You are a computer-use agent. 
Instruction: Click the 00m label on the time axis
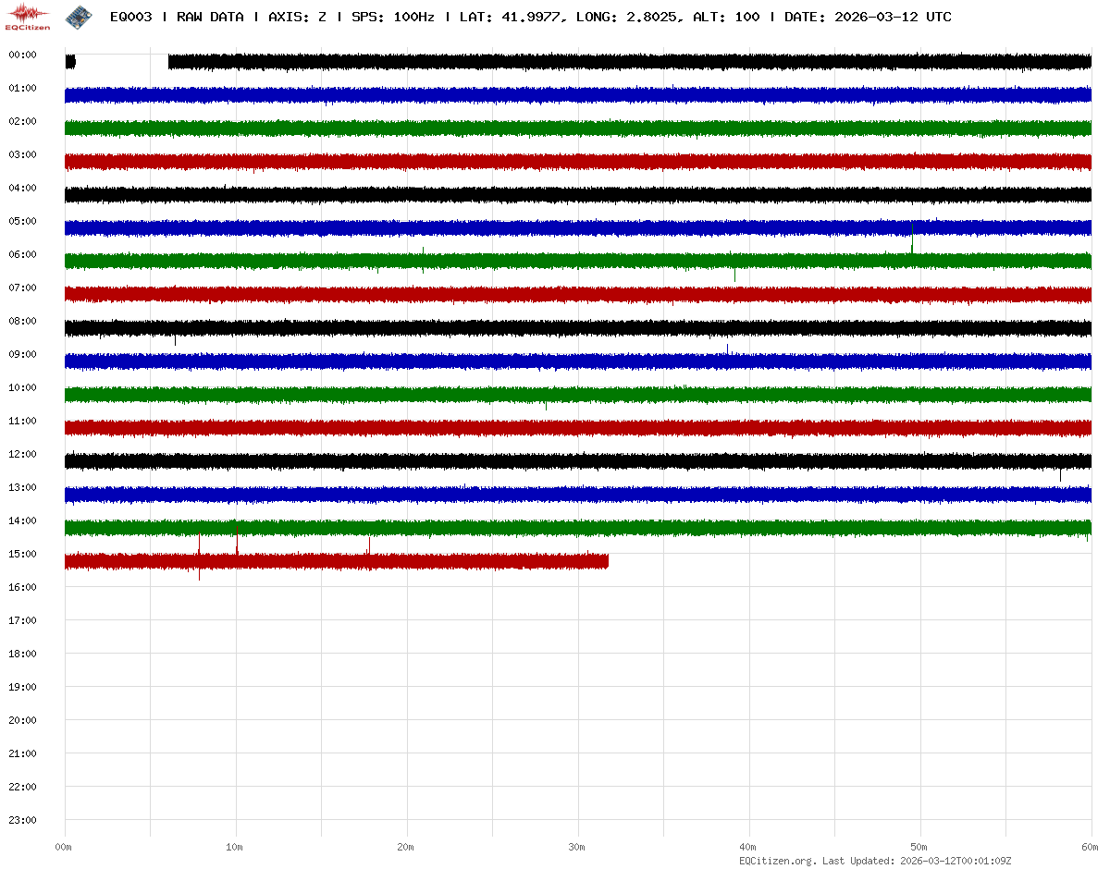point(64,848)
